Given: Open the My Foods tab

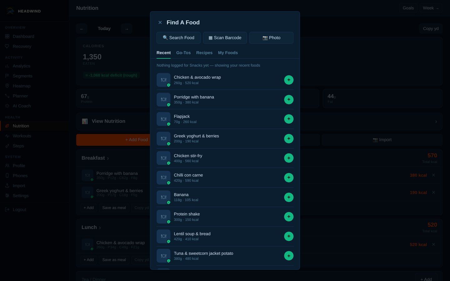Looking at the screenshot, I should point(228,53).
